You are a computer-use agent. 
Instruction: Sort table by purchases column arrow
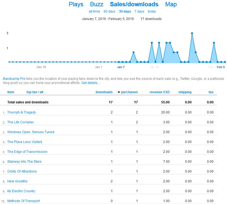pos(119,92)
